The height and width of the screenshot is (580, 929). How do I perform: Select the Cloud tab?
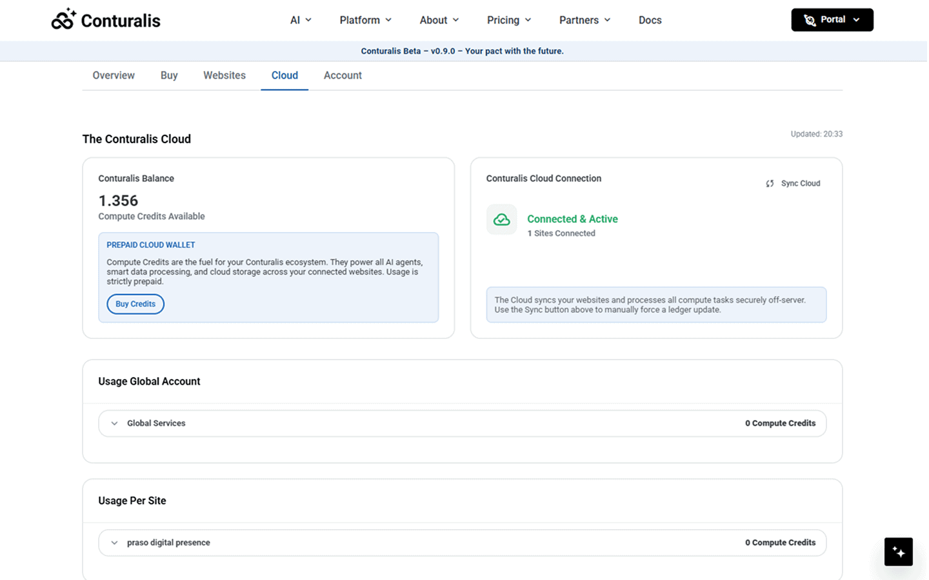tap(285, 75)
